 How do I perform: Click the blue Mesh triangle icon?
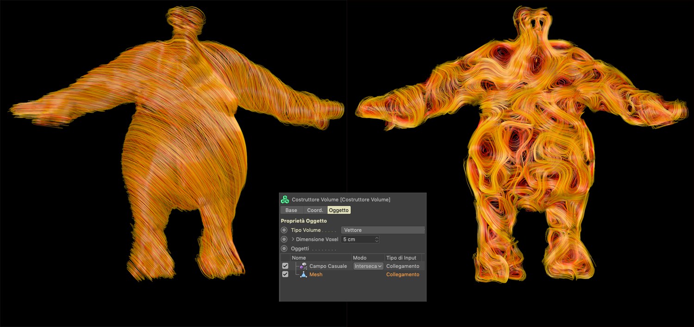click(304, 274)
